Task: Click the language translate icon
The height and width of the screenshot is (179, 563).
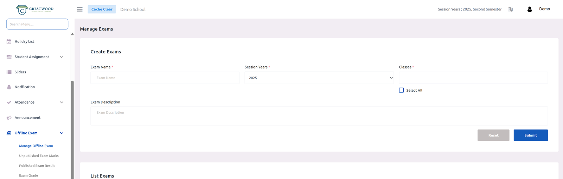Action: 510,9
